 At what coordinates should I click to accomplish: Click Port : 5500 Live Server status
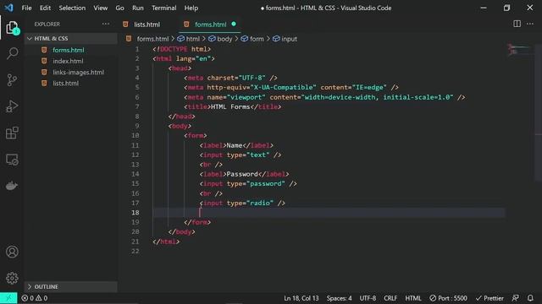(x=448, y=298)
